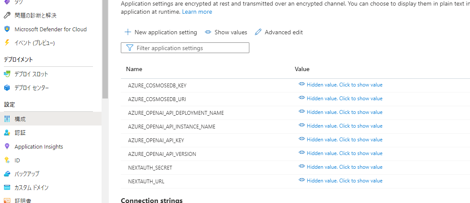470x203 pixels.
Task: Open the 認証 user icon
Action: (x=7, y=133)
